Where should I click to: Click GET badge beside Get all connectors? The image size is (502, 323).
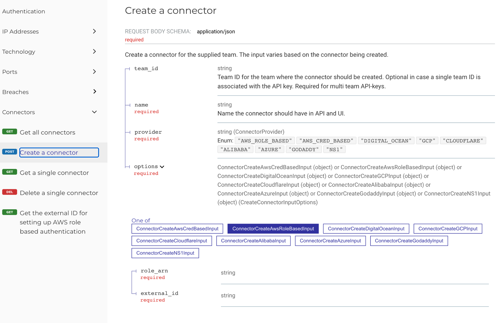(x=10, y=132)
